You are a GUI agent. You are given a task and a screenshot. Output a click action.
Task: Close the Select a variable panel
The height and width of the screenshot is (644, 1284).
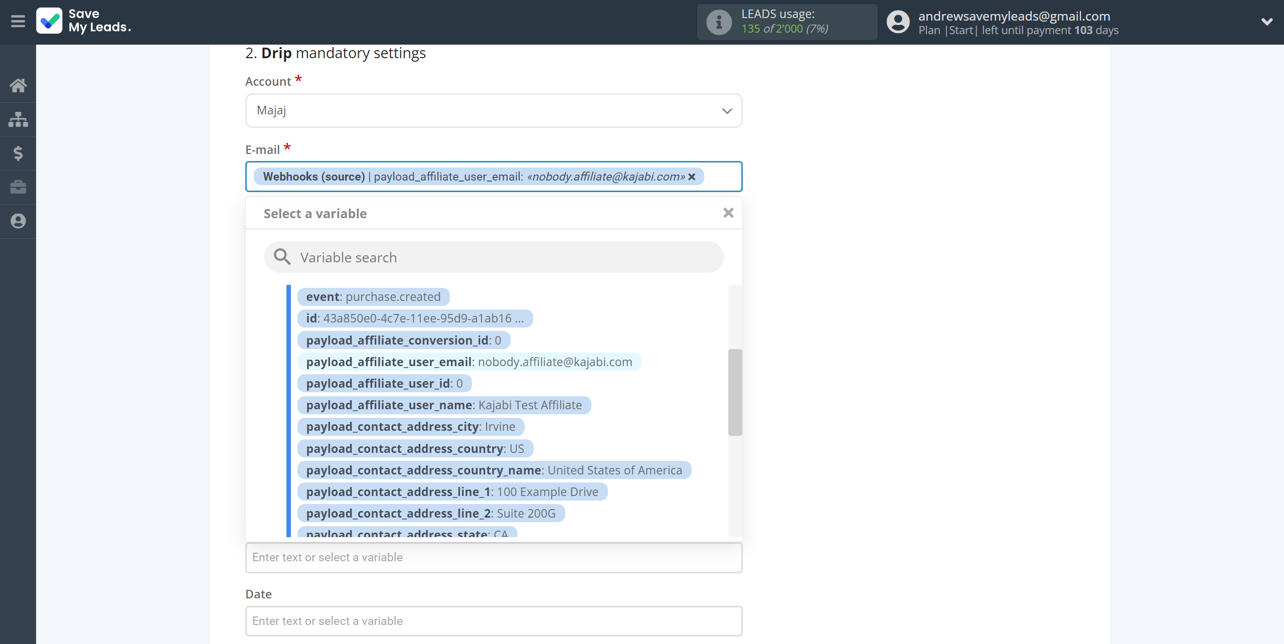click(x=728, y=213)
